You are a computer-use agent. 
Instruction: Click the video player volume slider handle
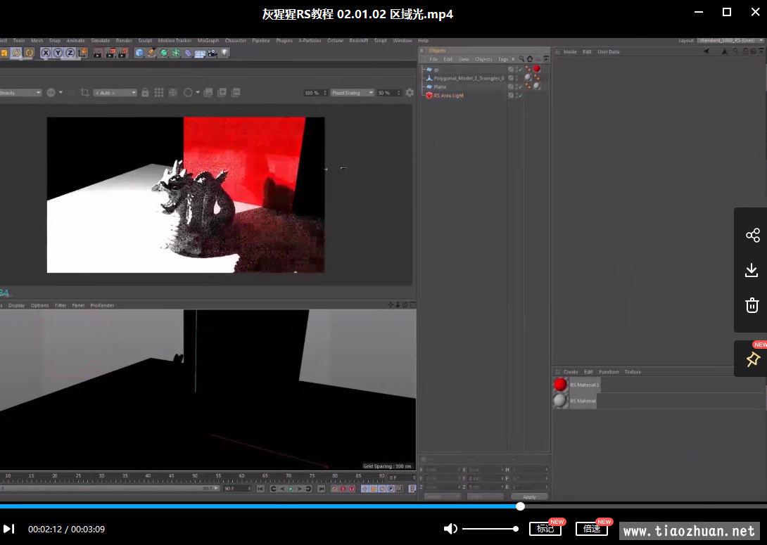click(x=516, y=529)
